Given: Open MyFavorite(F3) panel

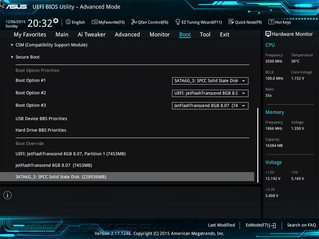Looking at the screenshot, I should click(108, 22).
